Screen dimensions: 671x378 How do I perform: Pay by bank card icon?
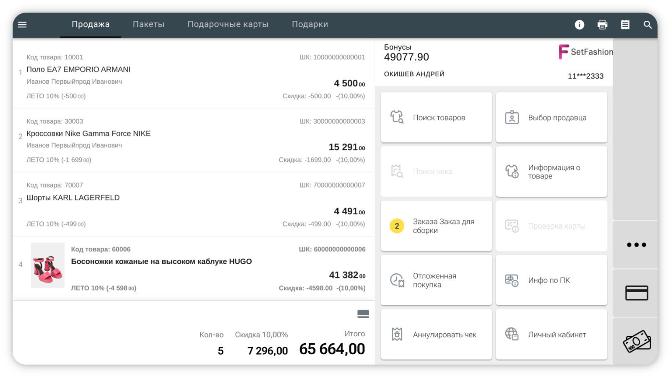tap(636, 293)
